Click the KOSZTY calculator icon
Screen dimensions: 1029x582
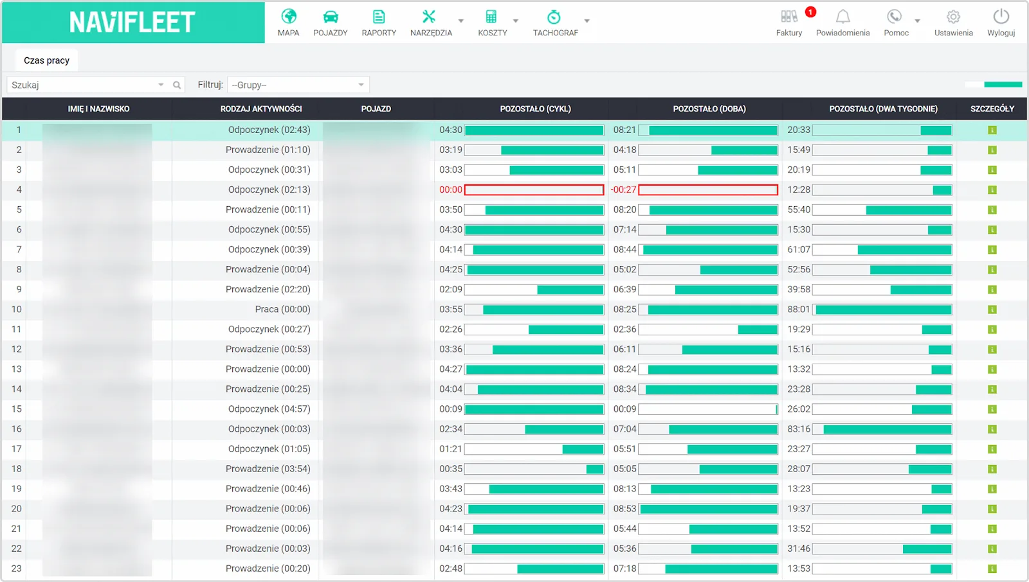[491, 17]
